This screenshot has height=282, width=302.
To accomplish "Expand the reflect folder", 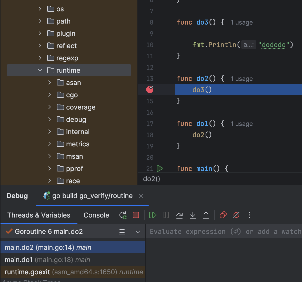I will 40,46.
